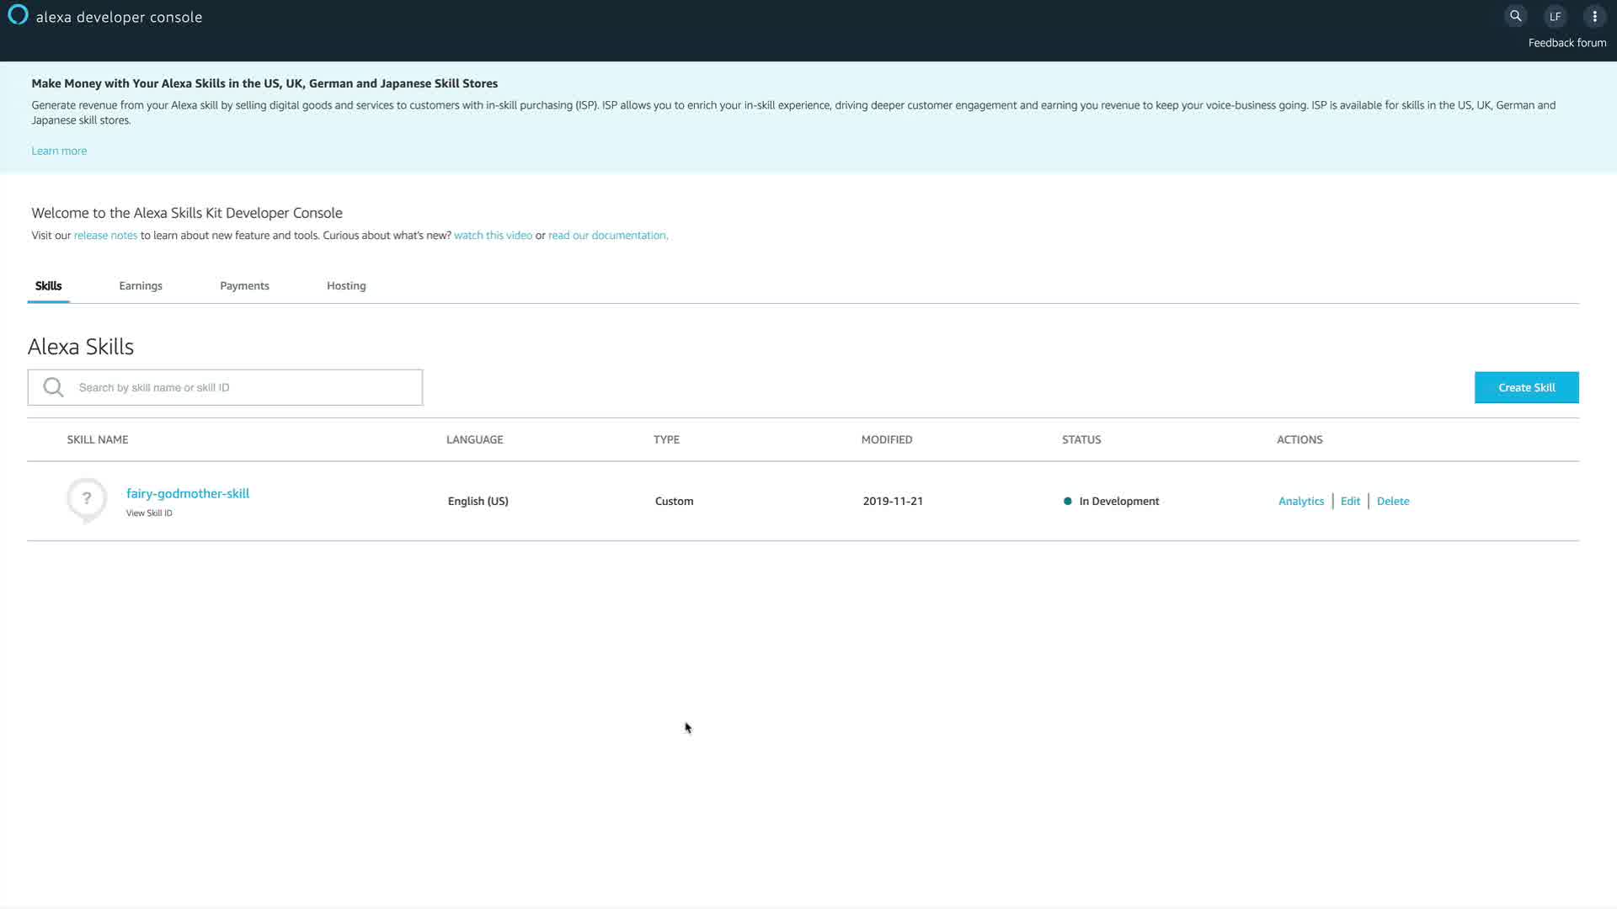Screen dimensions: 1617x909
Task: Switch to the Payments tab
Action: (x=244, y=286)
